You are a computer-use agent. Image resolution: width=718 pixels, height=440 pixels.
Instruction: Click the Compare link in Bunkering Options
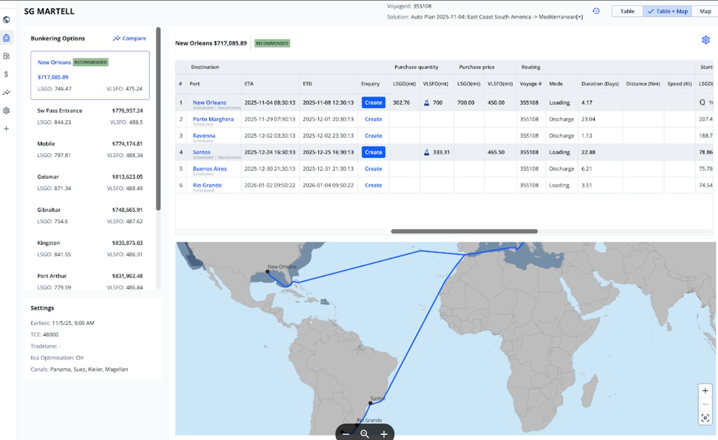[x=130, y=39]
